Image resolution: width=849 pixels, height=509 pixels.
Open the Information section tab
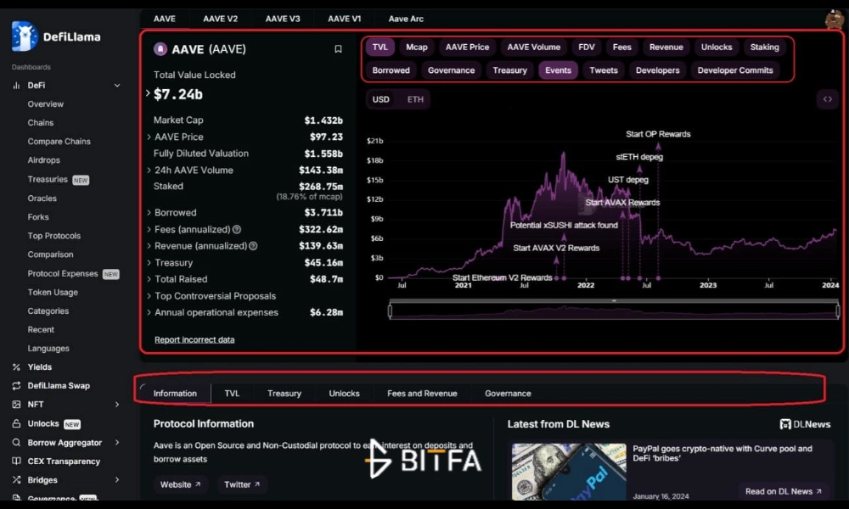pyautogui.click(x=175, y=394)
